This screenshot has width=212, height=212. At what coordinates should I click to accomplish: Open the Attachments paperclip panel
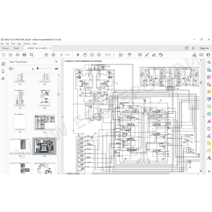pos(3,78)
